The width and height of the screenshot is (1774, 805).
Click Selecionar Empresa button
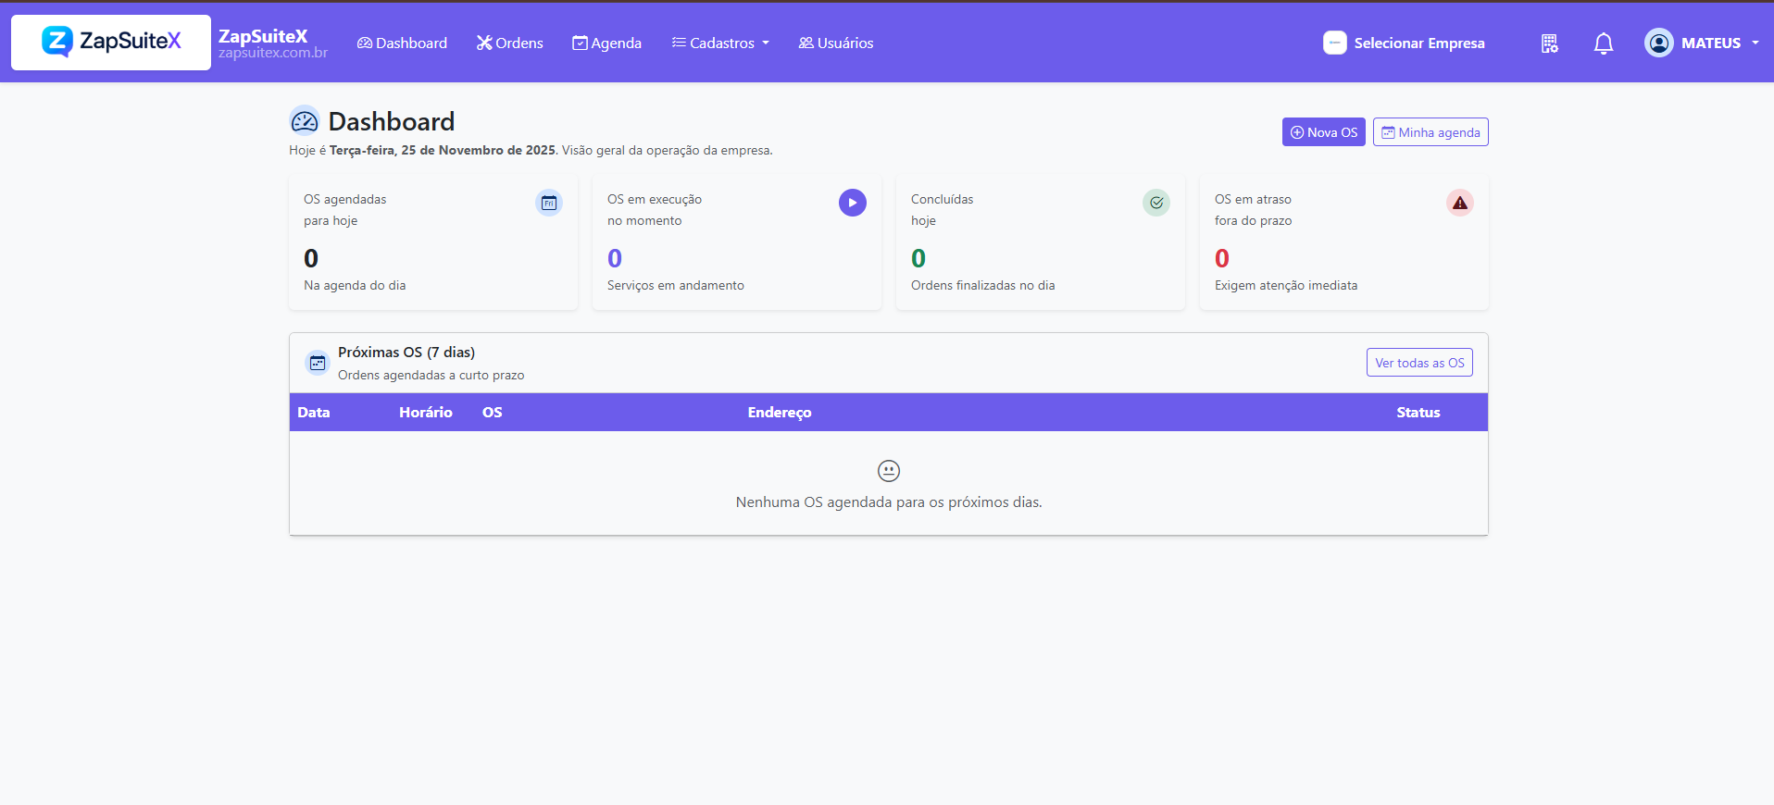point(1404,43)
